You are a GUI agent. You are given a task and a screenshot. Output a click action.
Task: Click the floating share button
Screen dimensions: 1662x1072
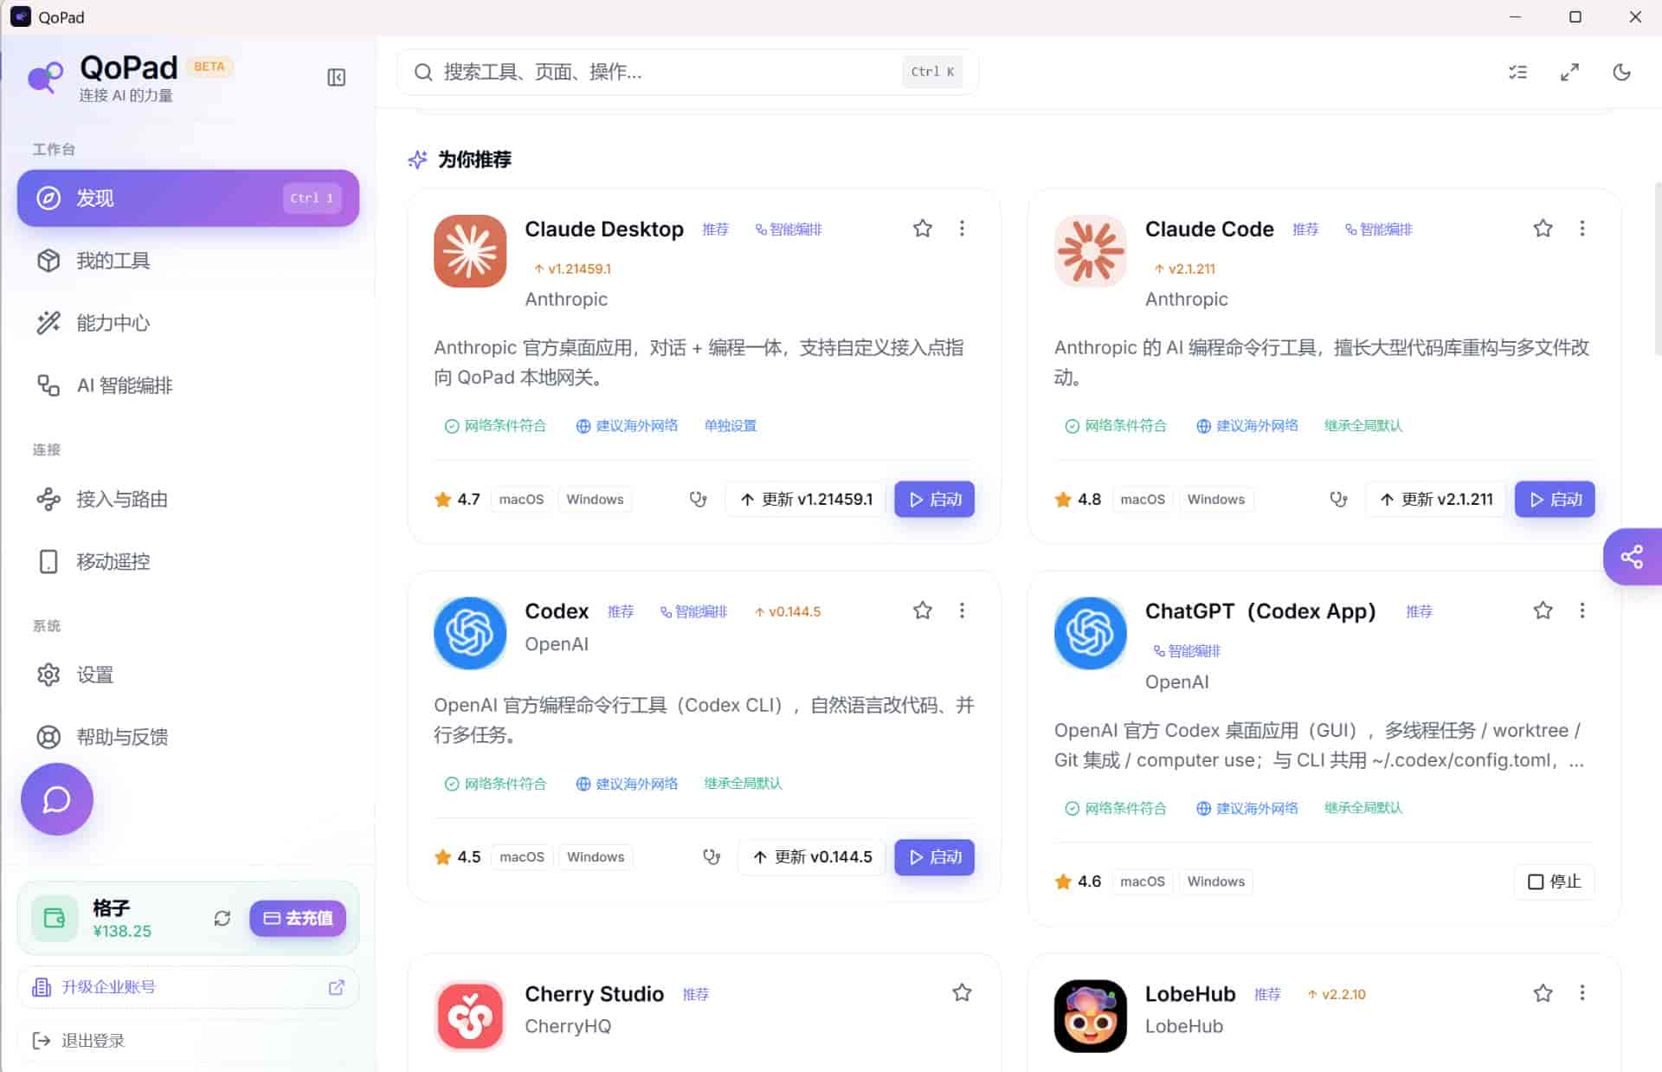[x=1632, y=556]
